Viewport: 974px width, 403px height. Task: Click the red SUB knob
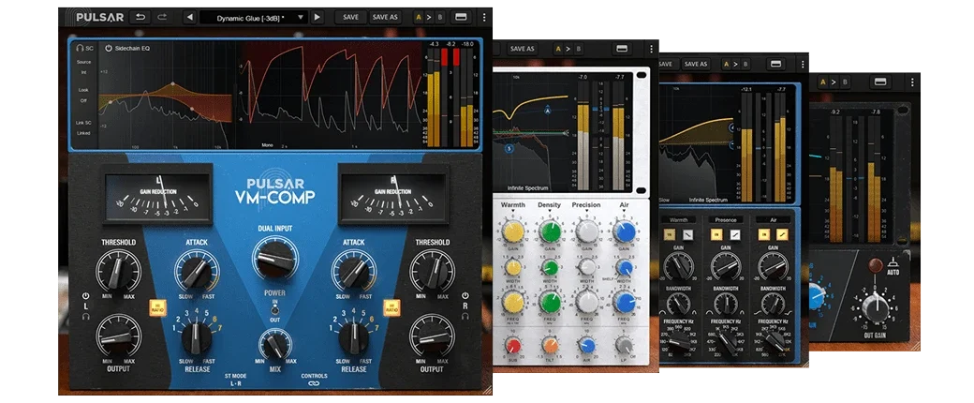tap(513, 345)
